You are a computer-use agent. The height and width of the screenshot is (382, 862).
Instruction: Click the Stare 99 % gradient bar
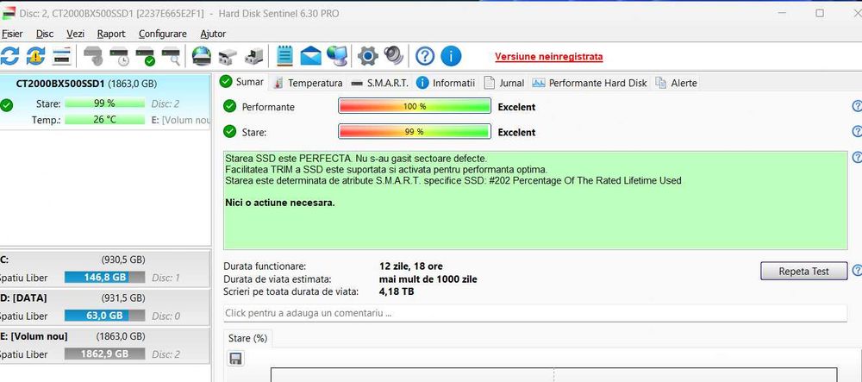coord(415,132)
